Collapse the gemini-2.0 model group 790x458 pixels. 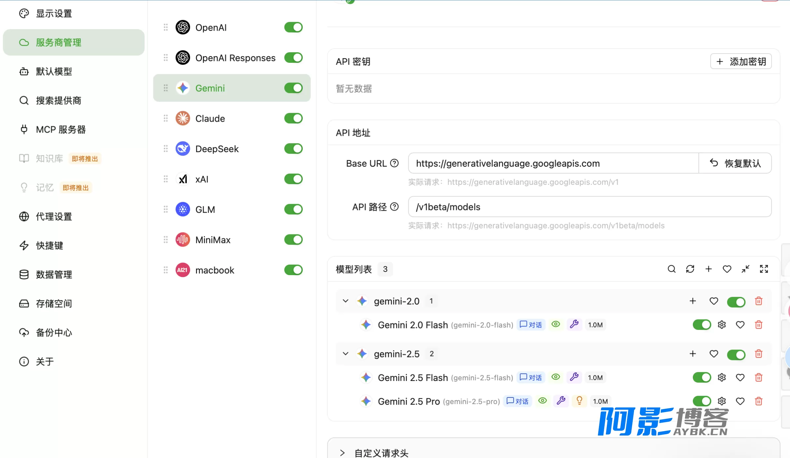point(345,301)
